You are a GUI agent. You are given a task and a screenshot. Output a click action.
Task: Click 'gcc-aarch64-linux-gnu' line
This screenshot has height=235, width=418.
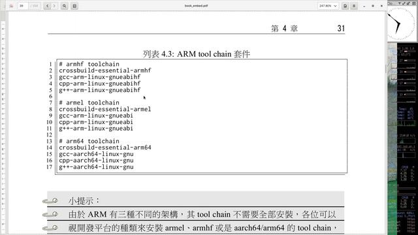coord(96,154)
